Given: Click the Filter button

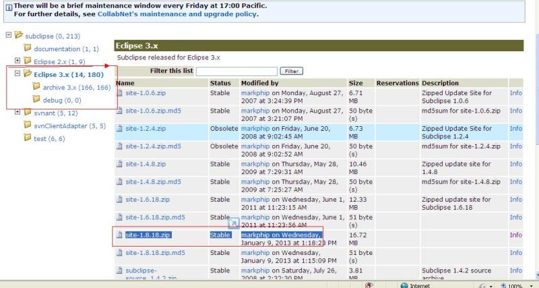Looking at the screenshot, I should pos(291,71).
